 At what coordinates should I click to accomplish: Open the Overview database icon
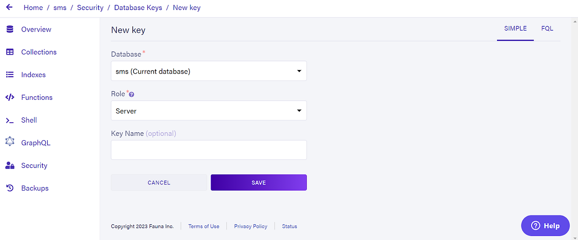pyautogui.click(x=10, y=29)
